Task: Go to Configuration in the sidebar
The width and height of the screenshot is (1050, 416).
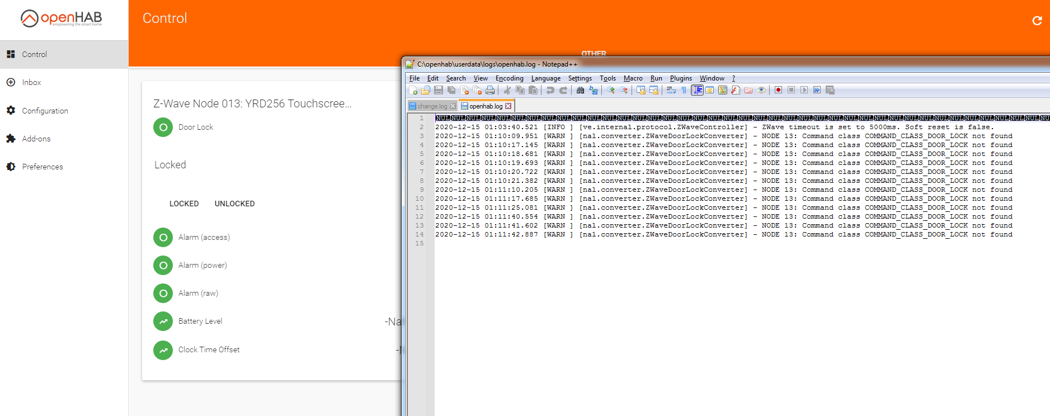Action: (x=45, y=111)
